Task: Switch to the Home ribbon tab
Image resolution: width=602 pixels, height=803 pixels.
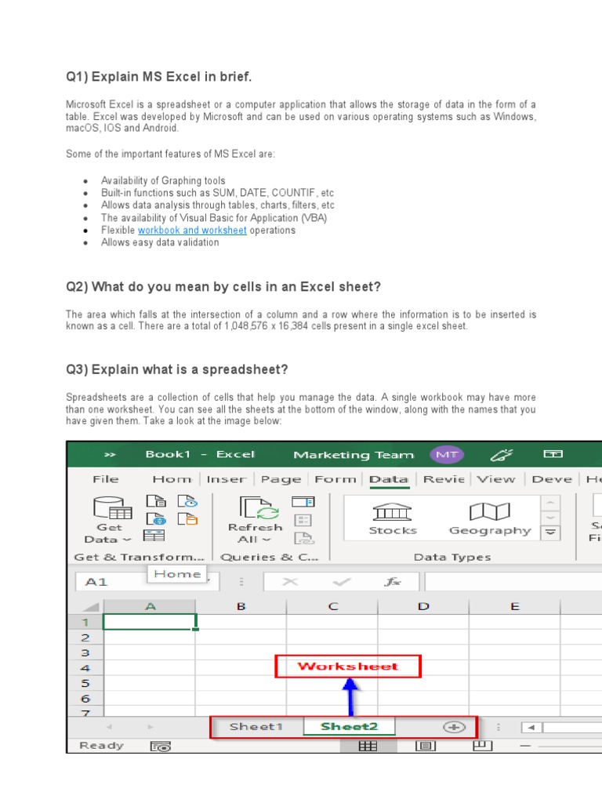Action: (x=172, y=479)
